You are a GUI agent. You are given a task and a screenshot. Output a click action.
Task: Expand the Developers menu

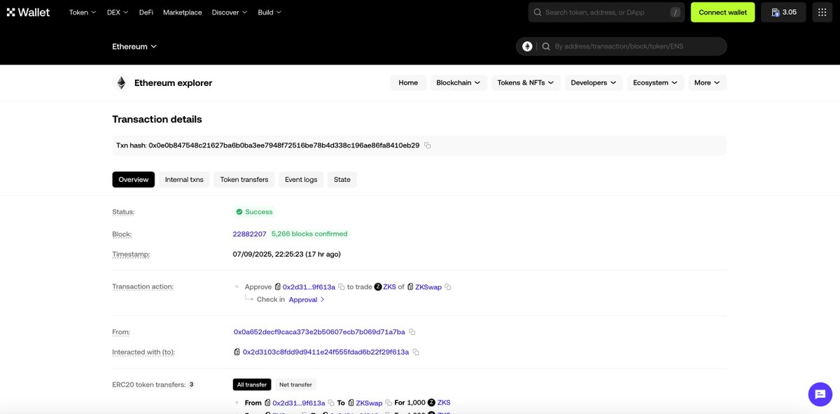click(593, 83)
